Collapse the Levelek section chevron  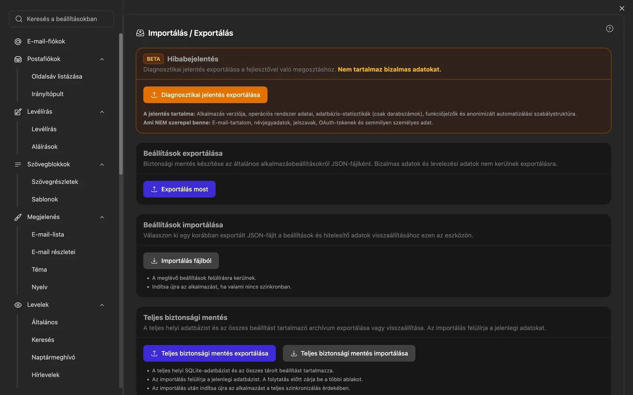point(102,305)
